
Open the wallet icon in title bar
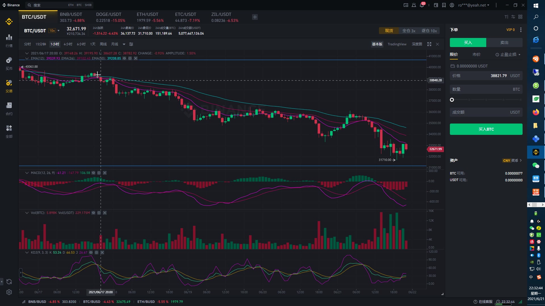436,5
